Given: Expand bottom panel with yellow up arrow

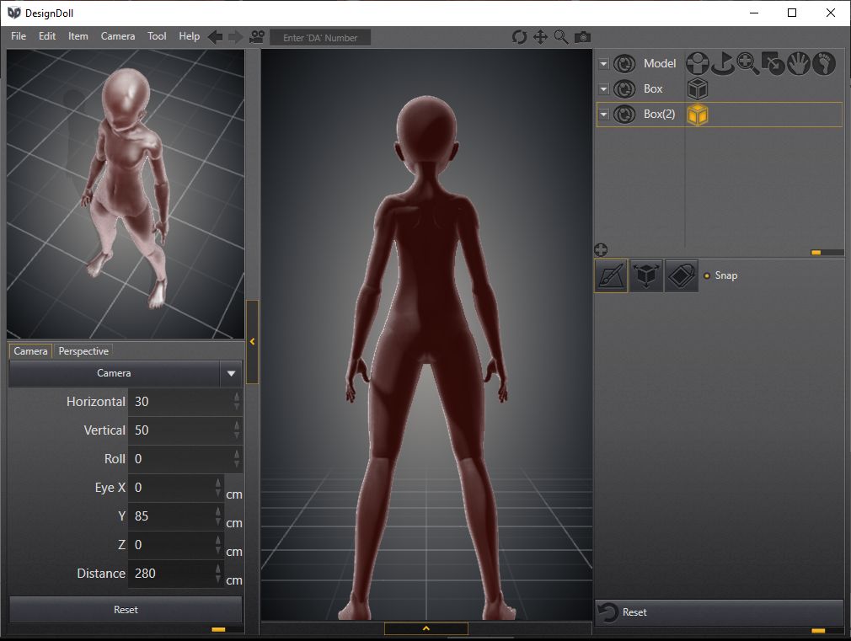Looking at the screenshot, I should 426,628.
